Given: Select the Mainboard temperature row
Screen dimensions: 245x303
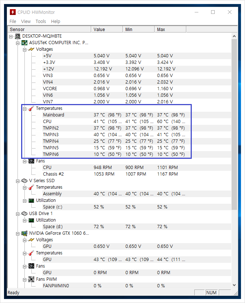Looking at the screenshot, I should pyautogui.click(x=137, y=115).
